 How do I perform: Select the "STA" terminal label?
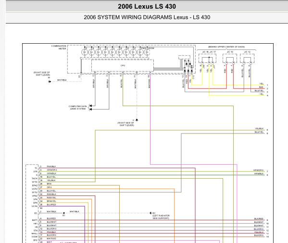[35, 231]
